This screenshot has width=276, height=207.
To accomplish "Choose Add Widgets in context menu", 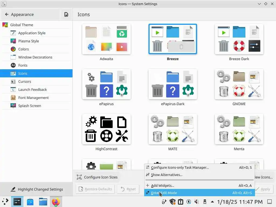I will [x=199, y=185].
